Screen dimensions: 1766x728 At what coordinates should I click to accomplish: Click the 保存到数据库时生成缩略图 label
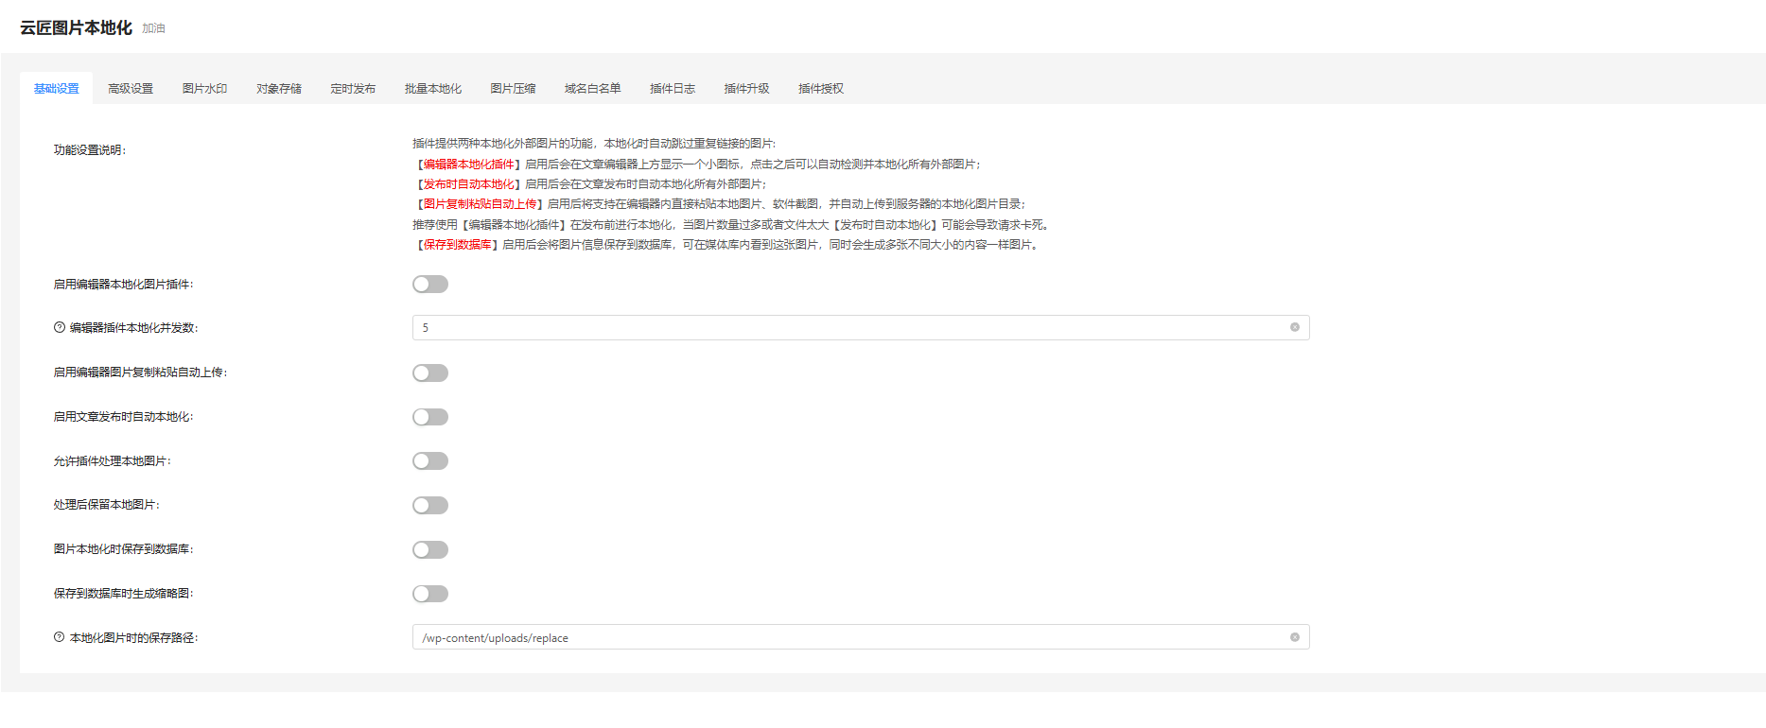[123, 594]
